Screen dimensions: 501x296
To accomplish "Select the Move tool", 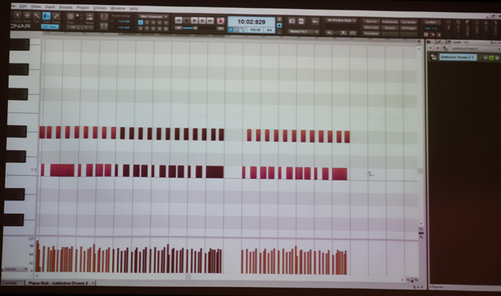I will coord(27,16).
